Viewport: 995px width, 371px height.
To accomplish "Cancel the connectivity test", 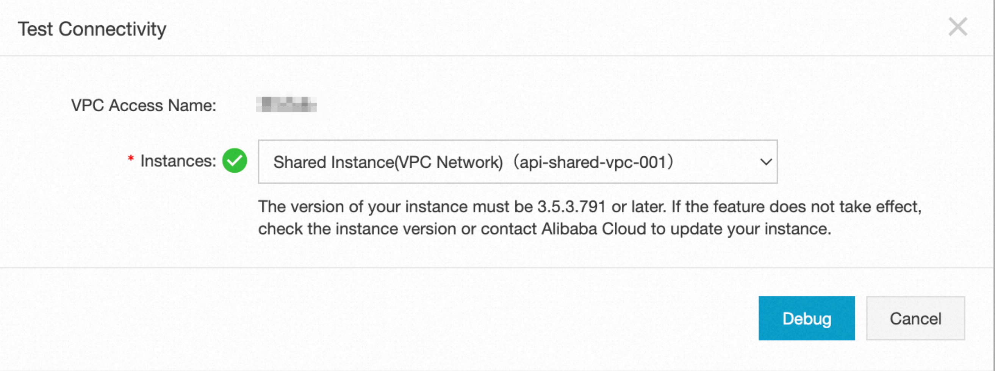I will click(x=915, y=318).
